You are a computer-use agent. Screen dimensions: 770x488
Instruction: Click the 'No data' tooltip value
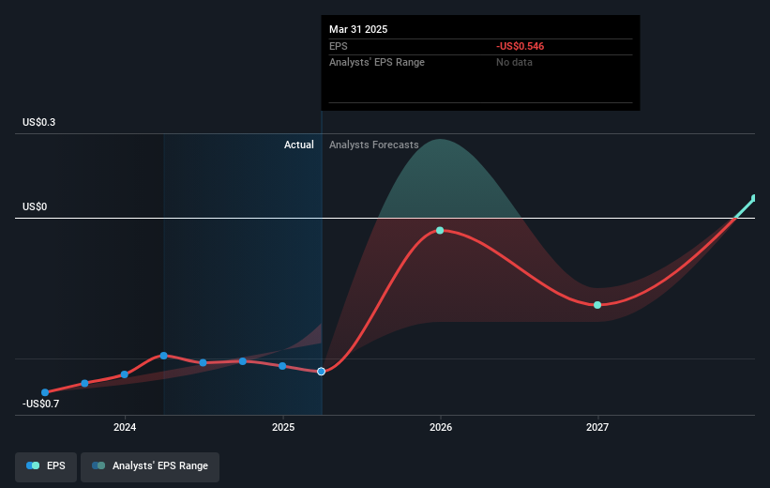(x=514, y=63)
